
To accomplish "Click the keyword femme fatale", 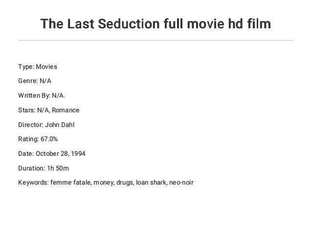I will (71, 183).
